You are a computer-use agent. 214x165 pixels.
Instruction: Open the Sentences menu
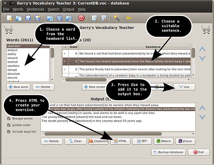(35, 9)
